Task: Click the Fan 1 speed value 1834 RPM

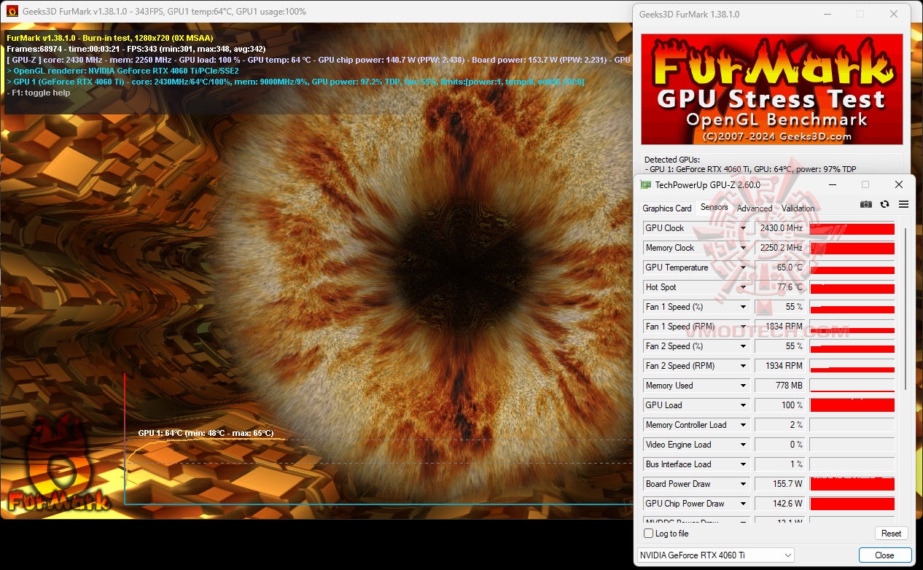Action: [780, 327]
